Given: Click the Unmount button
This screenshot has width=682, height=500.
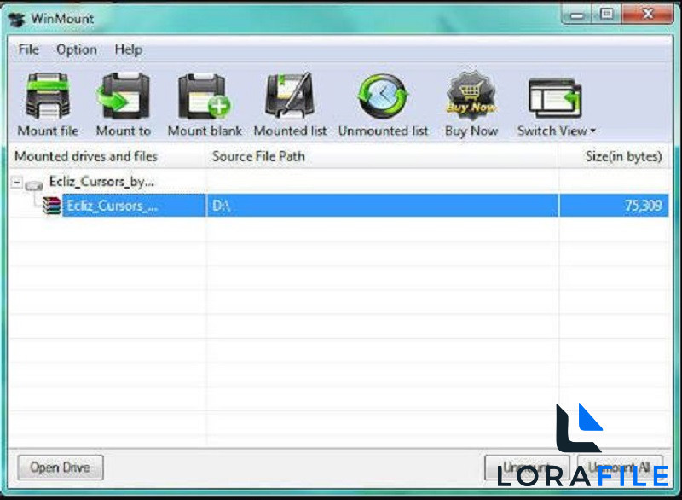Looking at the screenshot, I should [527, 468].
